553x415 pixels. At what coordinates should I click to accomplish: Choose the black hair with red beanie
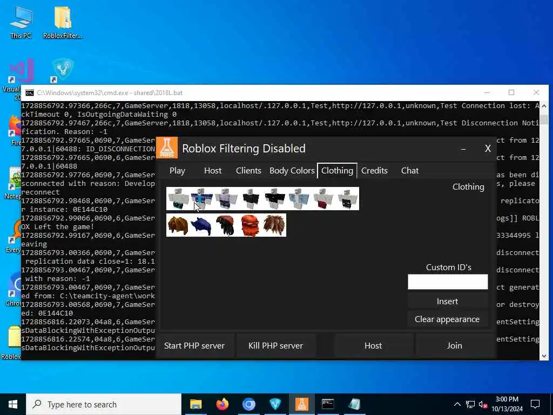[x=226, y=225]
